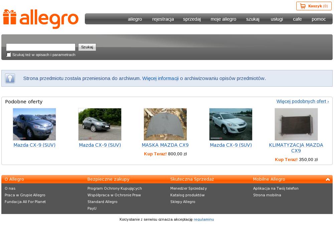
Task: Open Program Ochrony Kupujących link
Action: click(x=115, y=188)
